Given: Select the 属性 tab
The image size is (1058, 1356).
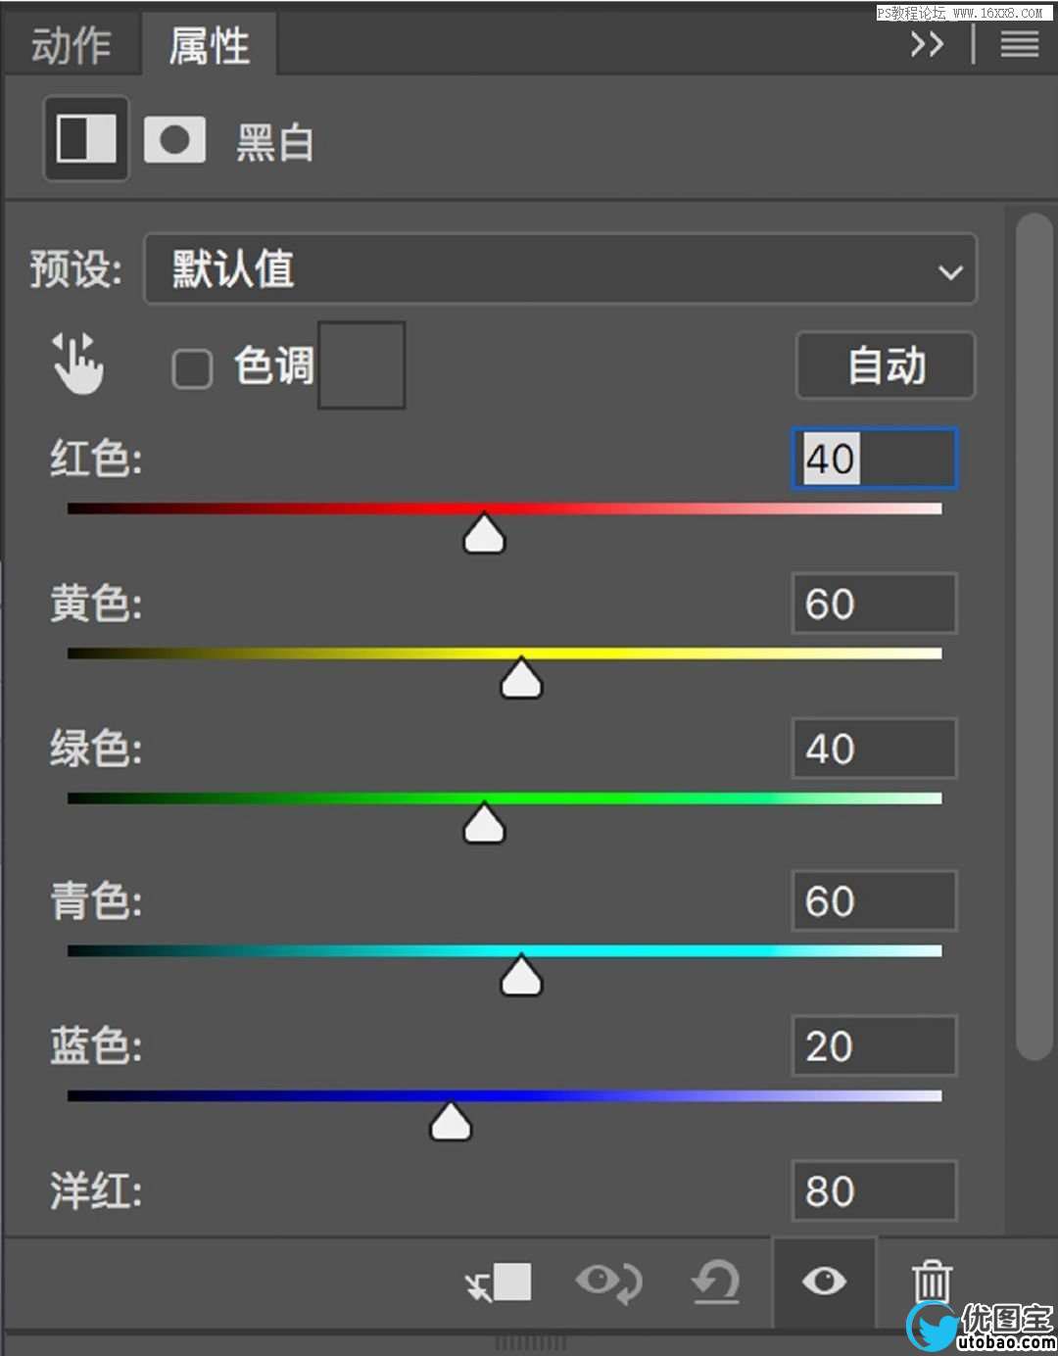Looking at the screenshot, I should click(209, 45).
